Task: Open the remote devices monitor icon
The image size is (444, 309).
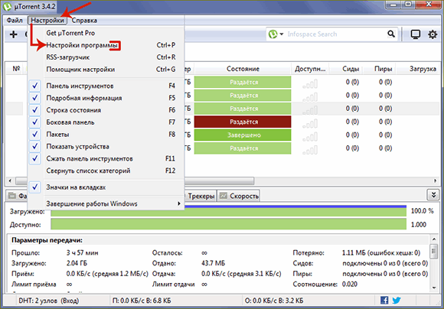Action: click(x=416, y=34)
